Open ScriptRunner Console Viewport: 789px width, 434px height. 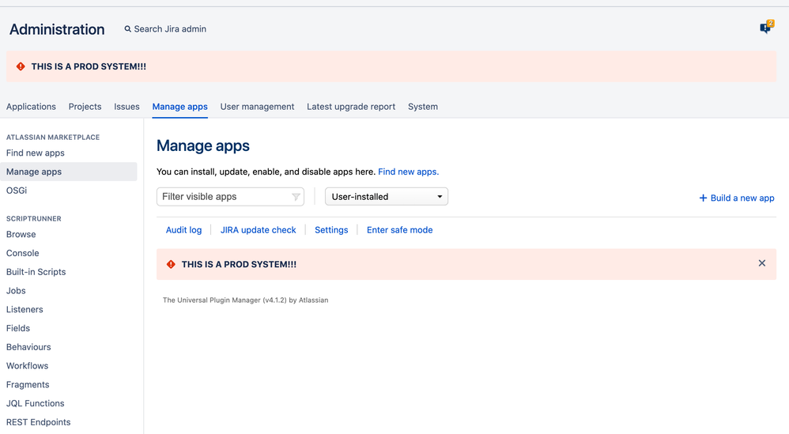pyautogui.click(x=23, y=253)
